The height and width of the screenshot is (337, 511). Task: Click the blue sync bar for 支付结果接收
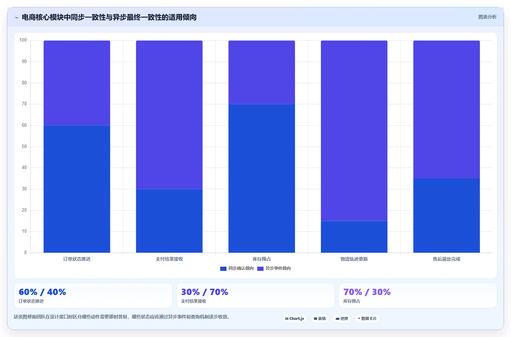pos(169,221)
